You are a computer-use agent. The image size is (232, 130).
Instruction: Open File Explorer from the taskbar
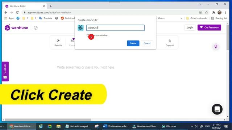click(58, 126)
